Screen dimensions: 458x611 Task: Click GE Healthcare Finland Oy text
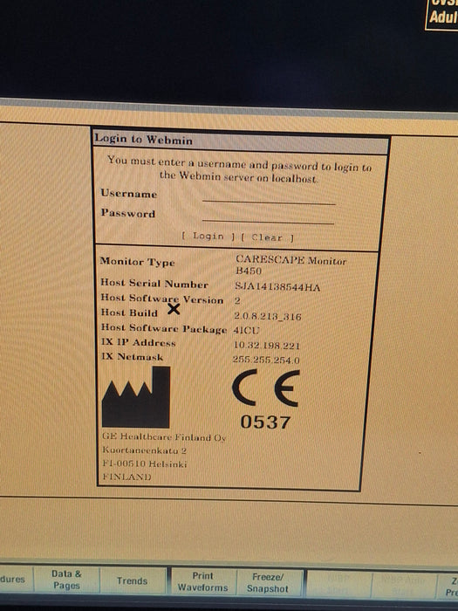pyautogui.click(x=164, y=437)
